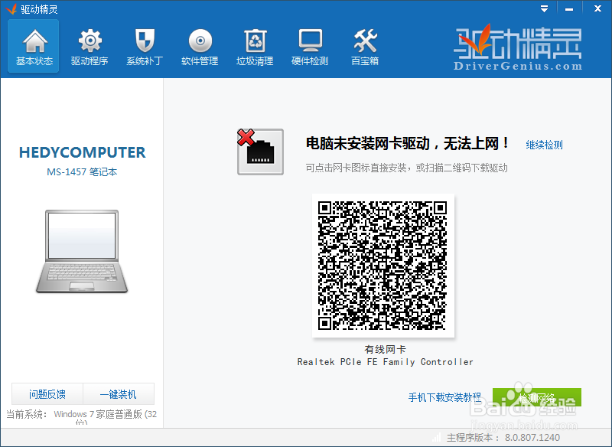Open the 垃圾清理 recycle bin tab
Viewport: 612px width, 447px height.
(x=255, y=46)
